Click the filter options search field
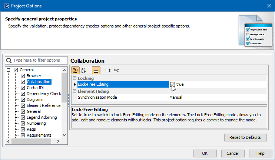Viewport: 275px width, 160px height. (39, 60)
